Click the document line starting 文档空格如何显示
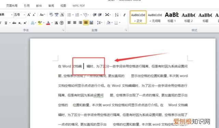Screen dimensions: 219x128 coord(123,86)
